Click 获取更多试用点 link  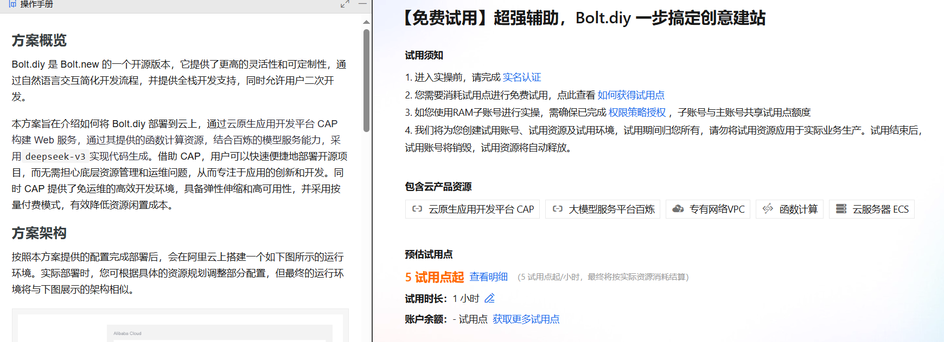[x=526, y=319]
